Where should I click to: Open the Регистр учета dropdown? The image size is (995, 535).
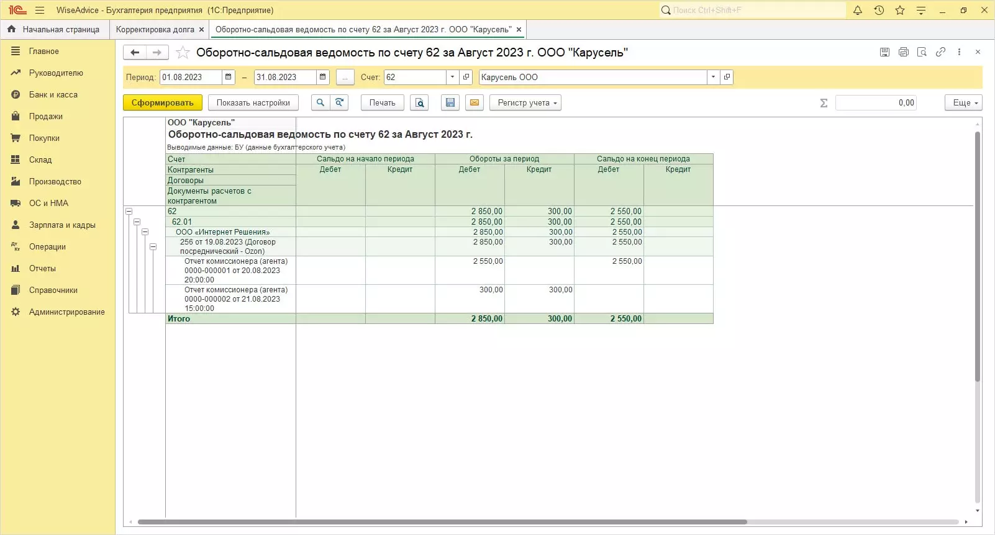point(525,103)
